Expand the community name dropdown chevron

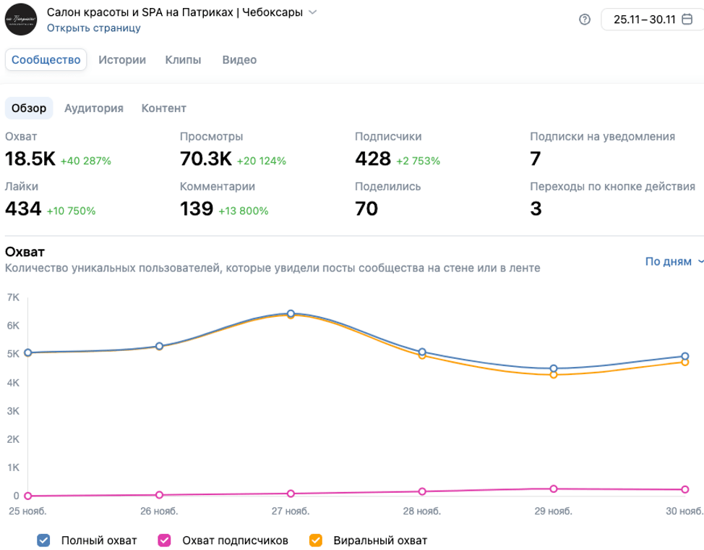(312, 12)
